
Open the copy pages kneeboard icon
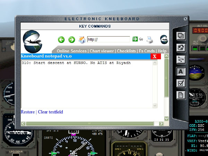tap(181, 36)
